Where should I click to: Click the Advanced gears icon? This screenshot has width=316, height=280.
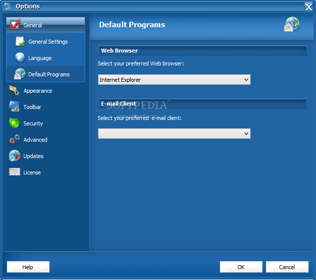14,139
